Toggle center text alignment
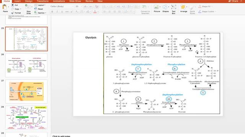245x137 pixels. click(x=109, y=12)
